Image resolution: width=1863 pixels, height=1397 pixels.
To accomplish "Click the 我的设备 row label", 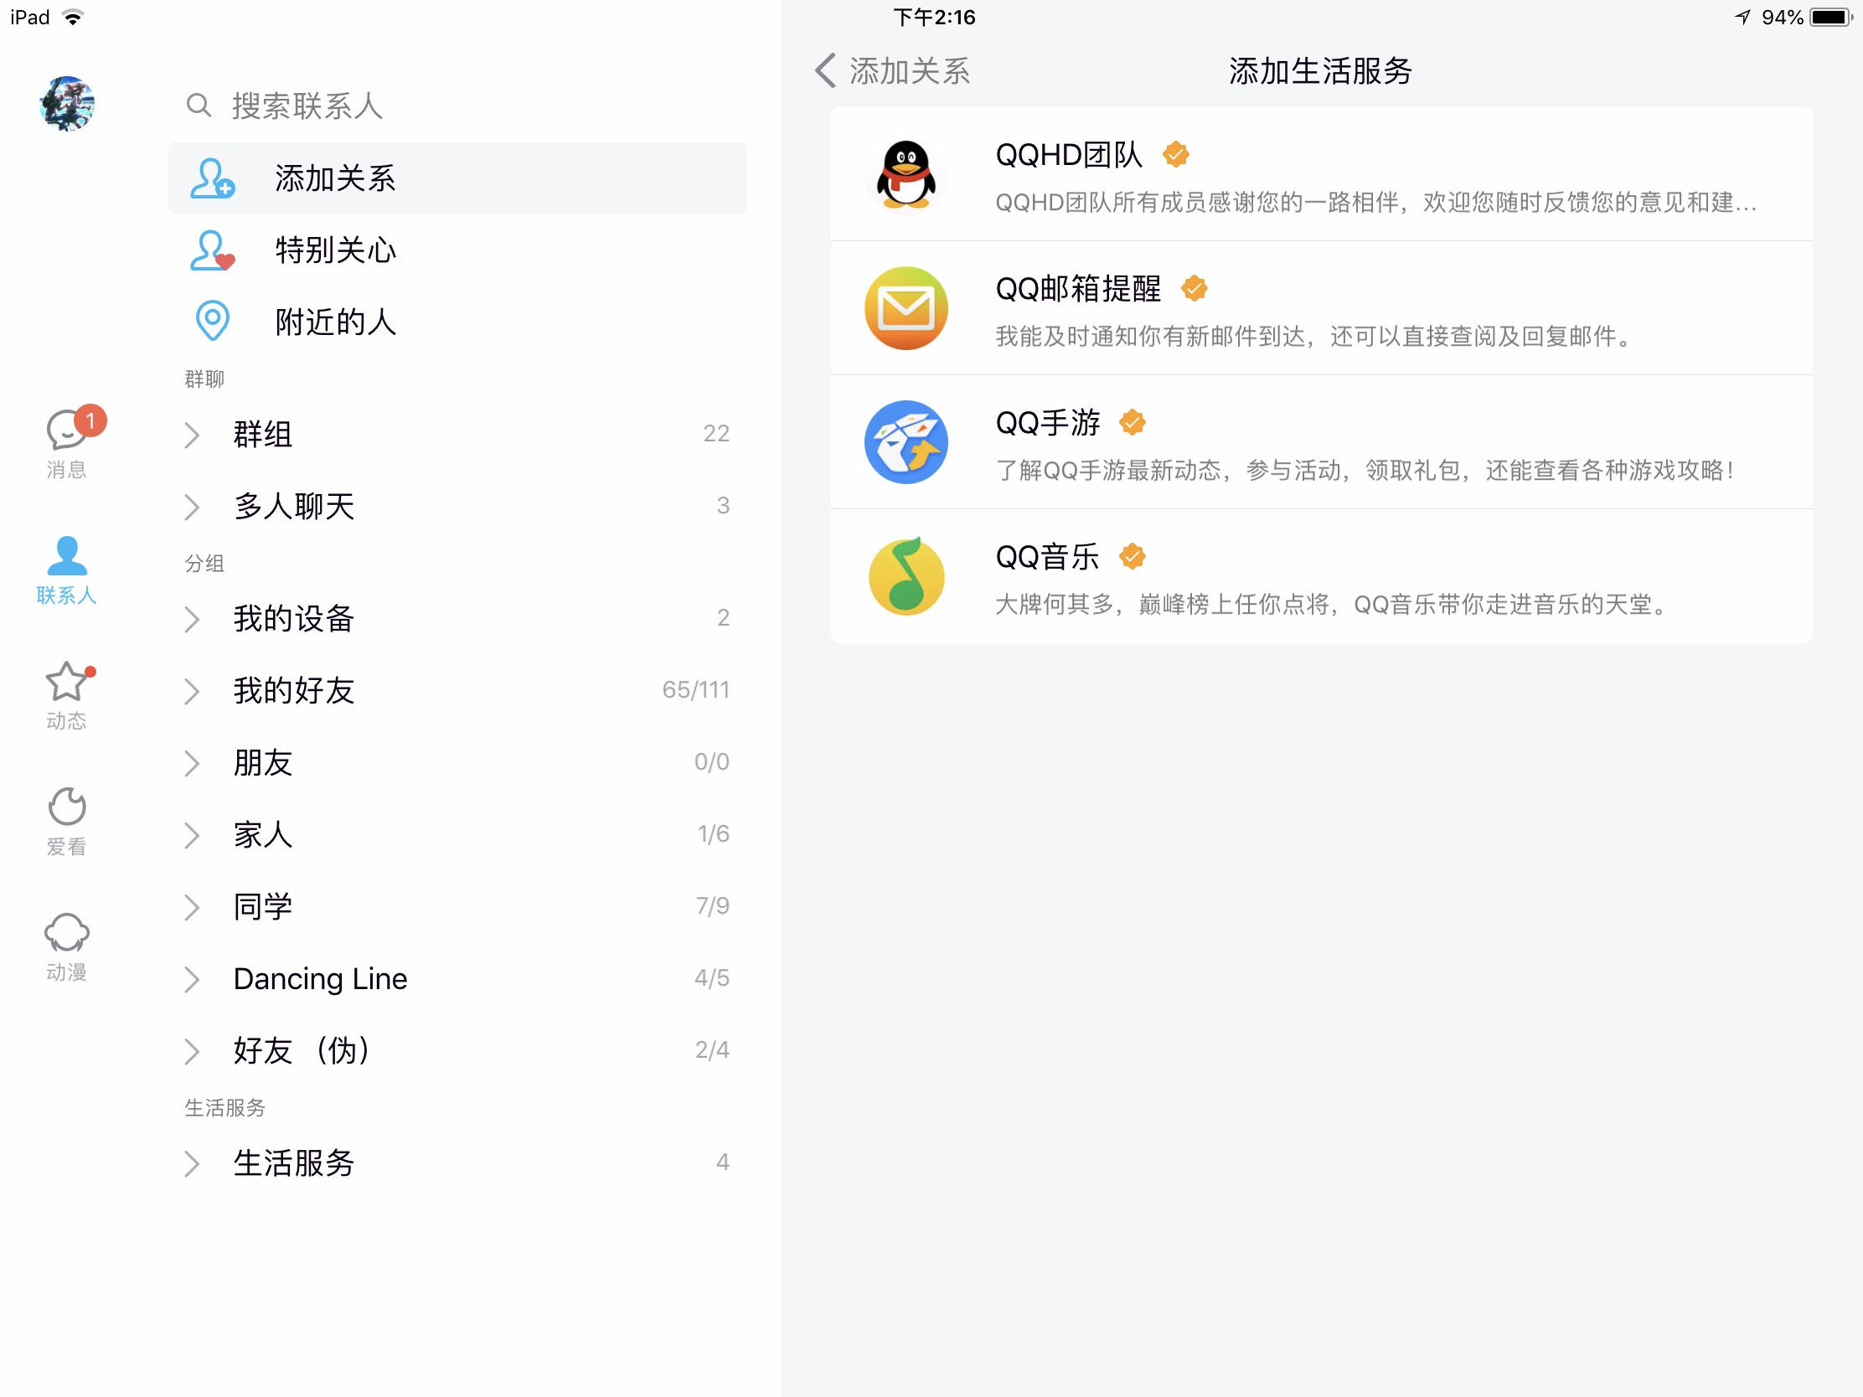I will 294,619.
